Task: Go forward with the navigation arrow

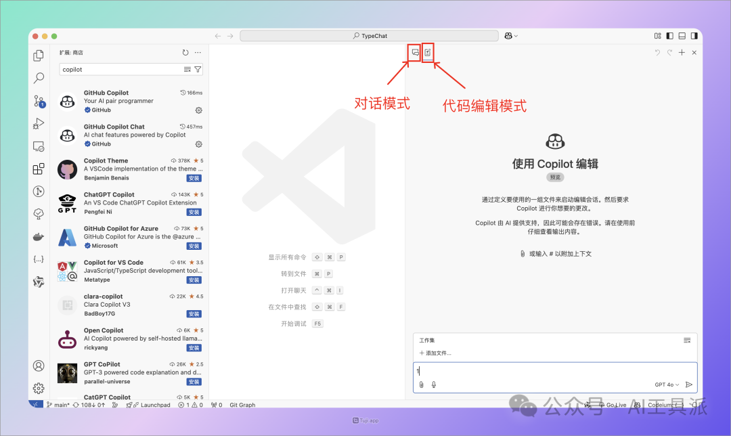Action: pos(230,36)
